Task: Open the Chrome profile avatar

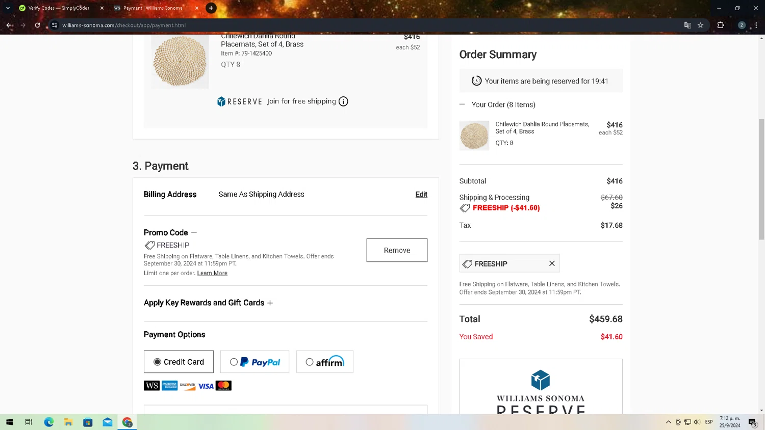Action: (742, 25)
